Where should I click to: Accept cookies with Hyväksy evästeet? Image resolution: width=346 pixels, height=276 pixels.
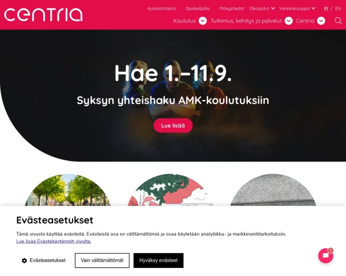(x=159, y=260)
